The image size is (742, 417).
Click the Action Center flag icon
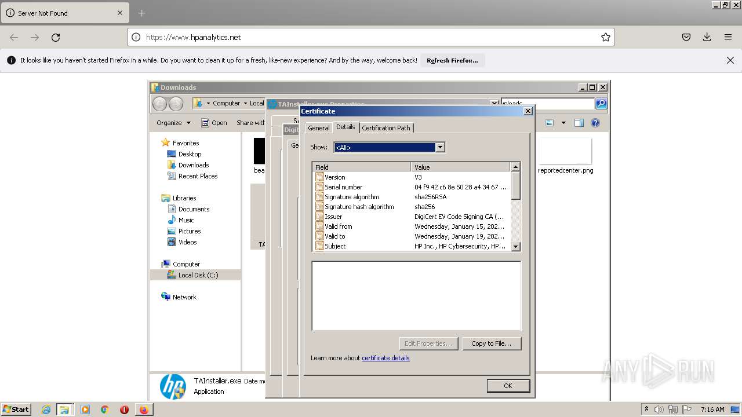(687, 409)
